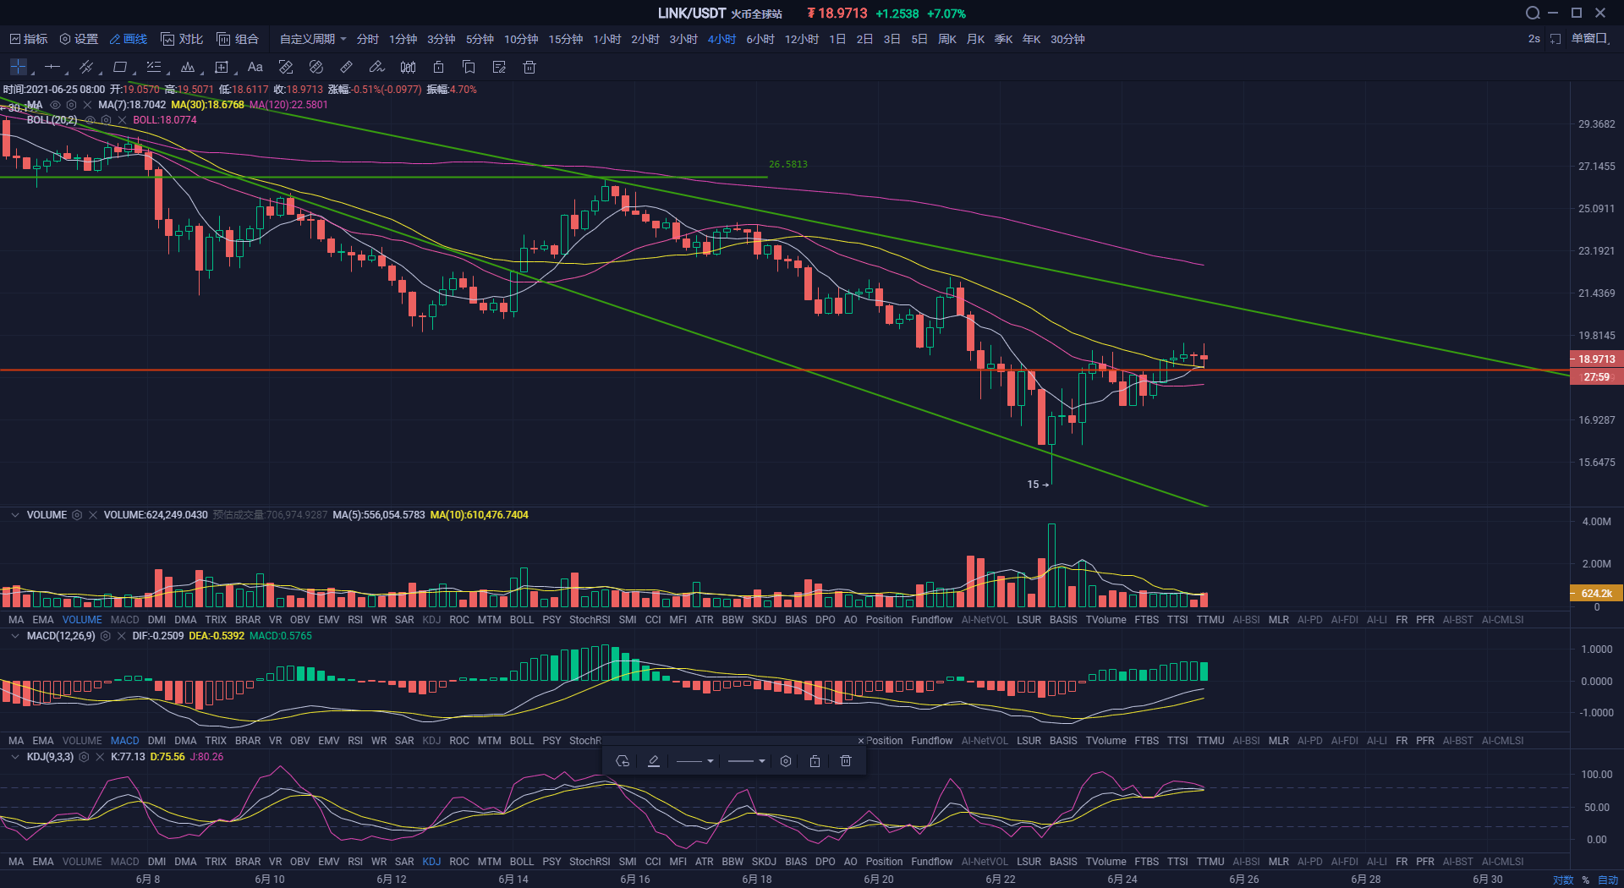Select BOLL in KDJ panel indicator tabs
The image size is (1624, 888).
(522, 862)
